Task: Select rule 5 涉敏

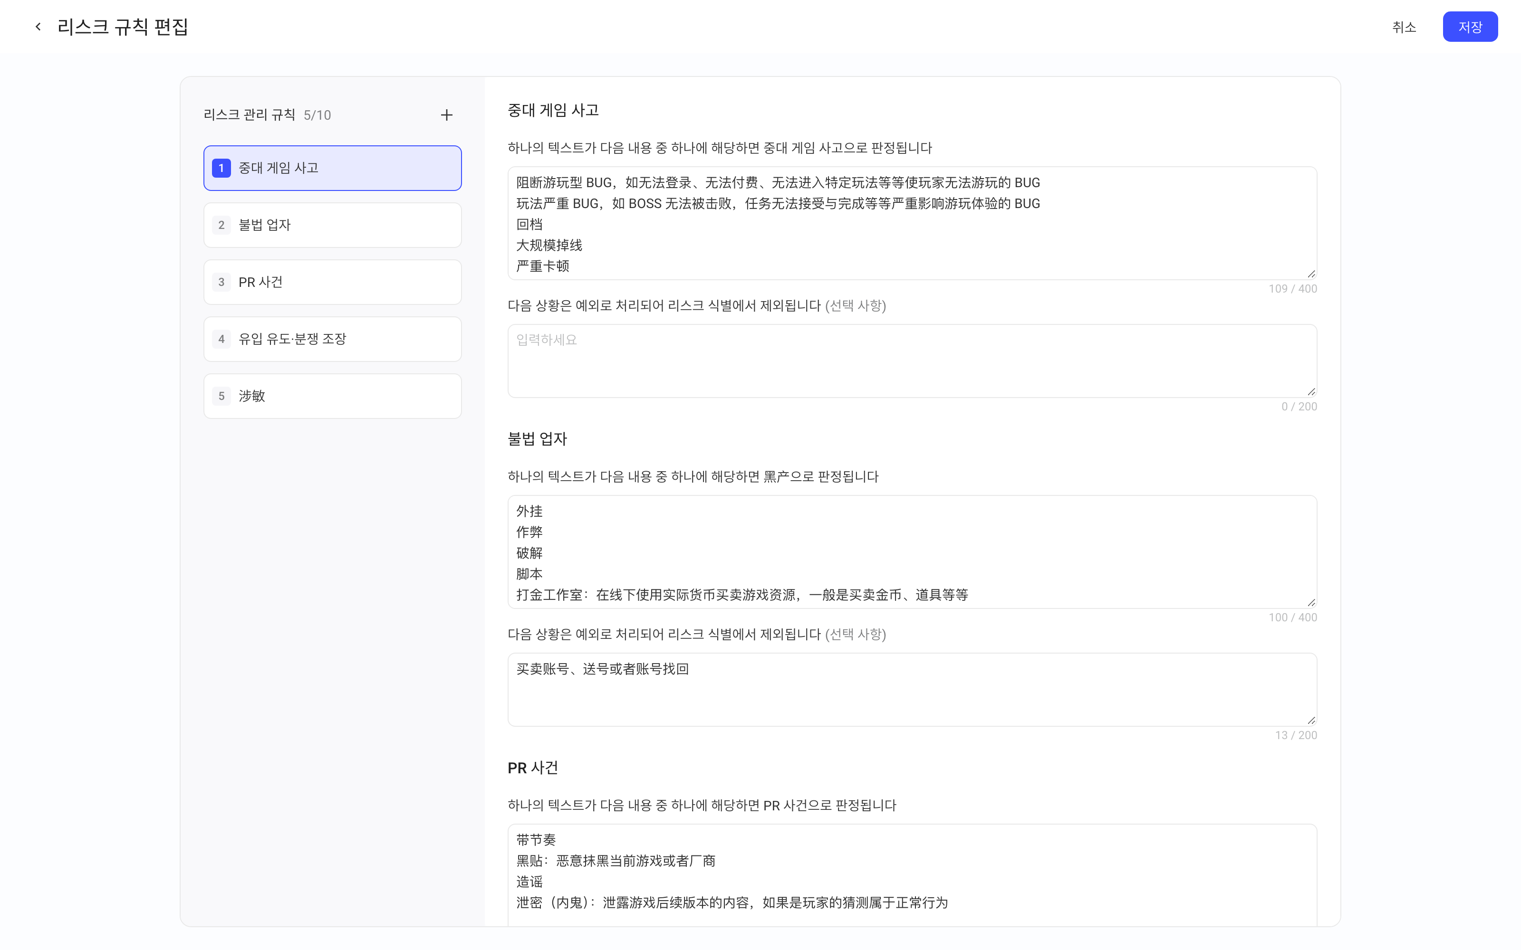Action: pos(333,396)
